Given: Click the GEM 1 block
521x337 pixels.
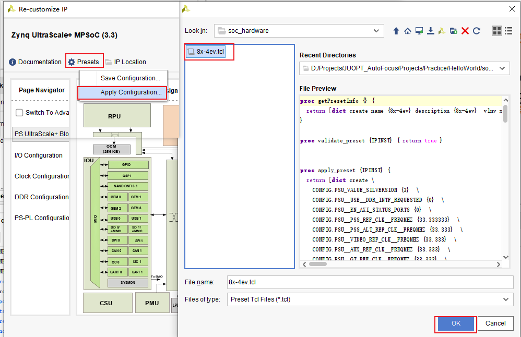Looking at the screenshot, I should pyautogui.click(x=138, y=197).
